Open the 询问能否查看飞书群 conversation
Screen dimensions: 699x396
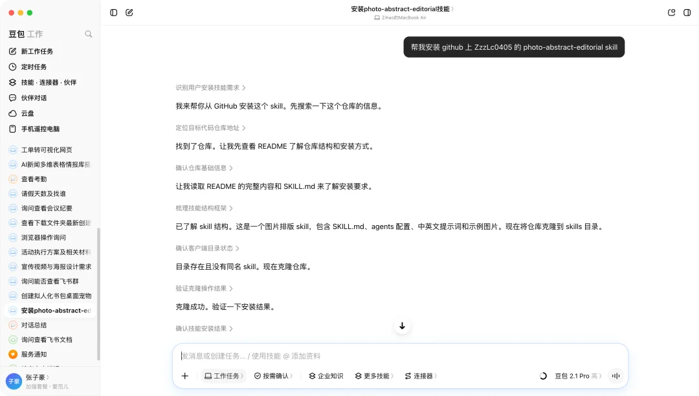click(50, 281)
